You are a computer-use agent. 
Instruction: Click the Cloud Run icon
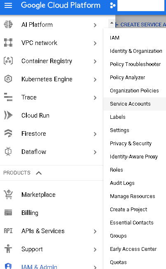(x=8, y=115)
